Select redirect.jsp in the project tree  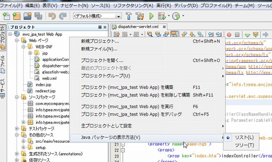(45, 91)
